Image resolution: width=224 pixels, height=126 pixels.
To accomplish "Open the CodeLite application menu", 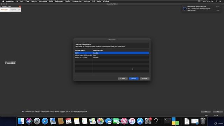I will (x=10, y=1).
